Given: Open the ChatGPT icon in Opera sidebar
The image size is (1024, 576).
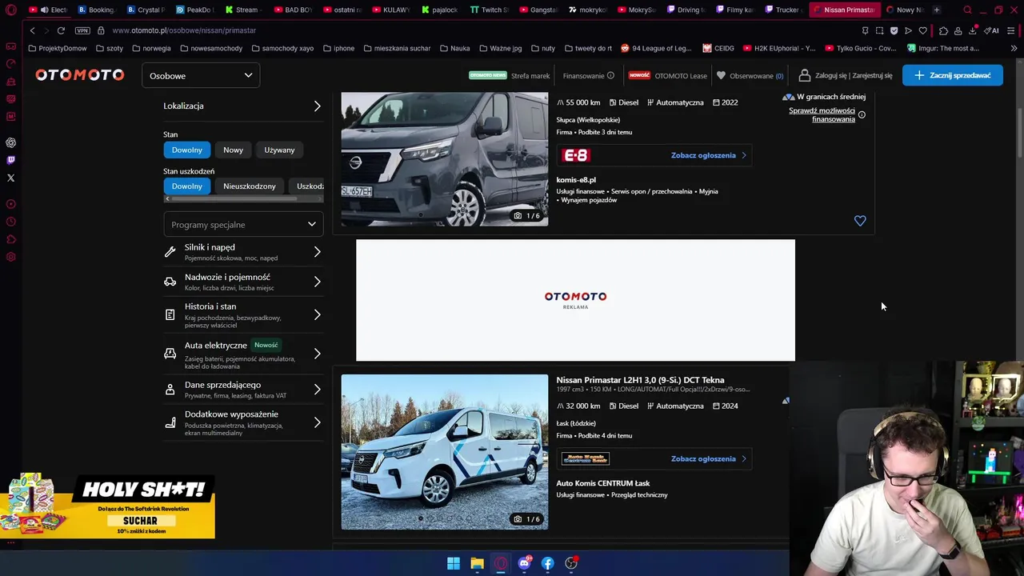Looking at the screenshot, I should 10,142.
